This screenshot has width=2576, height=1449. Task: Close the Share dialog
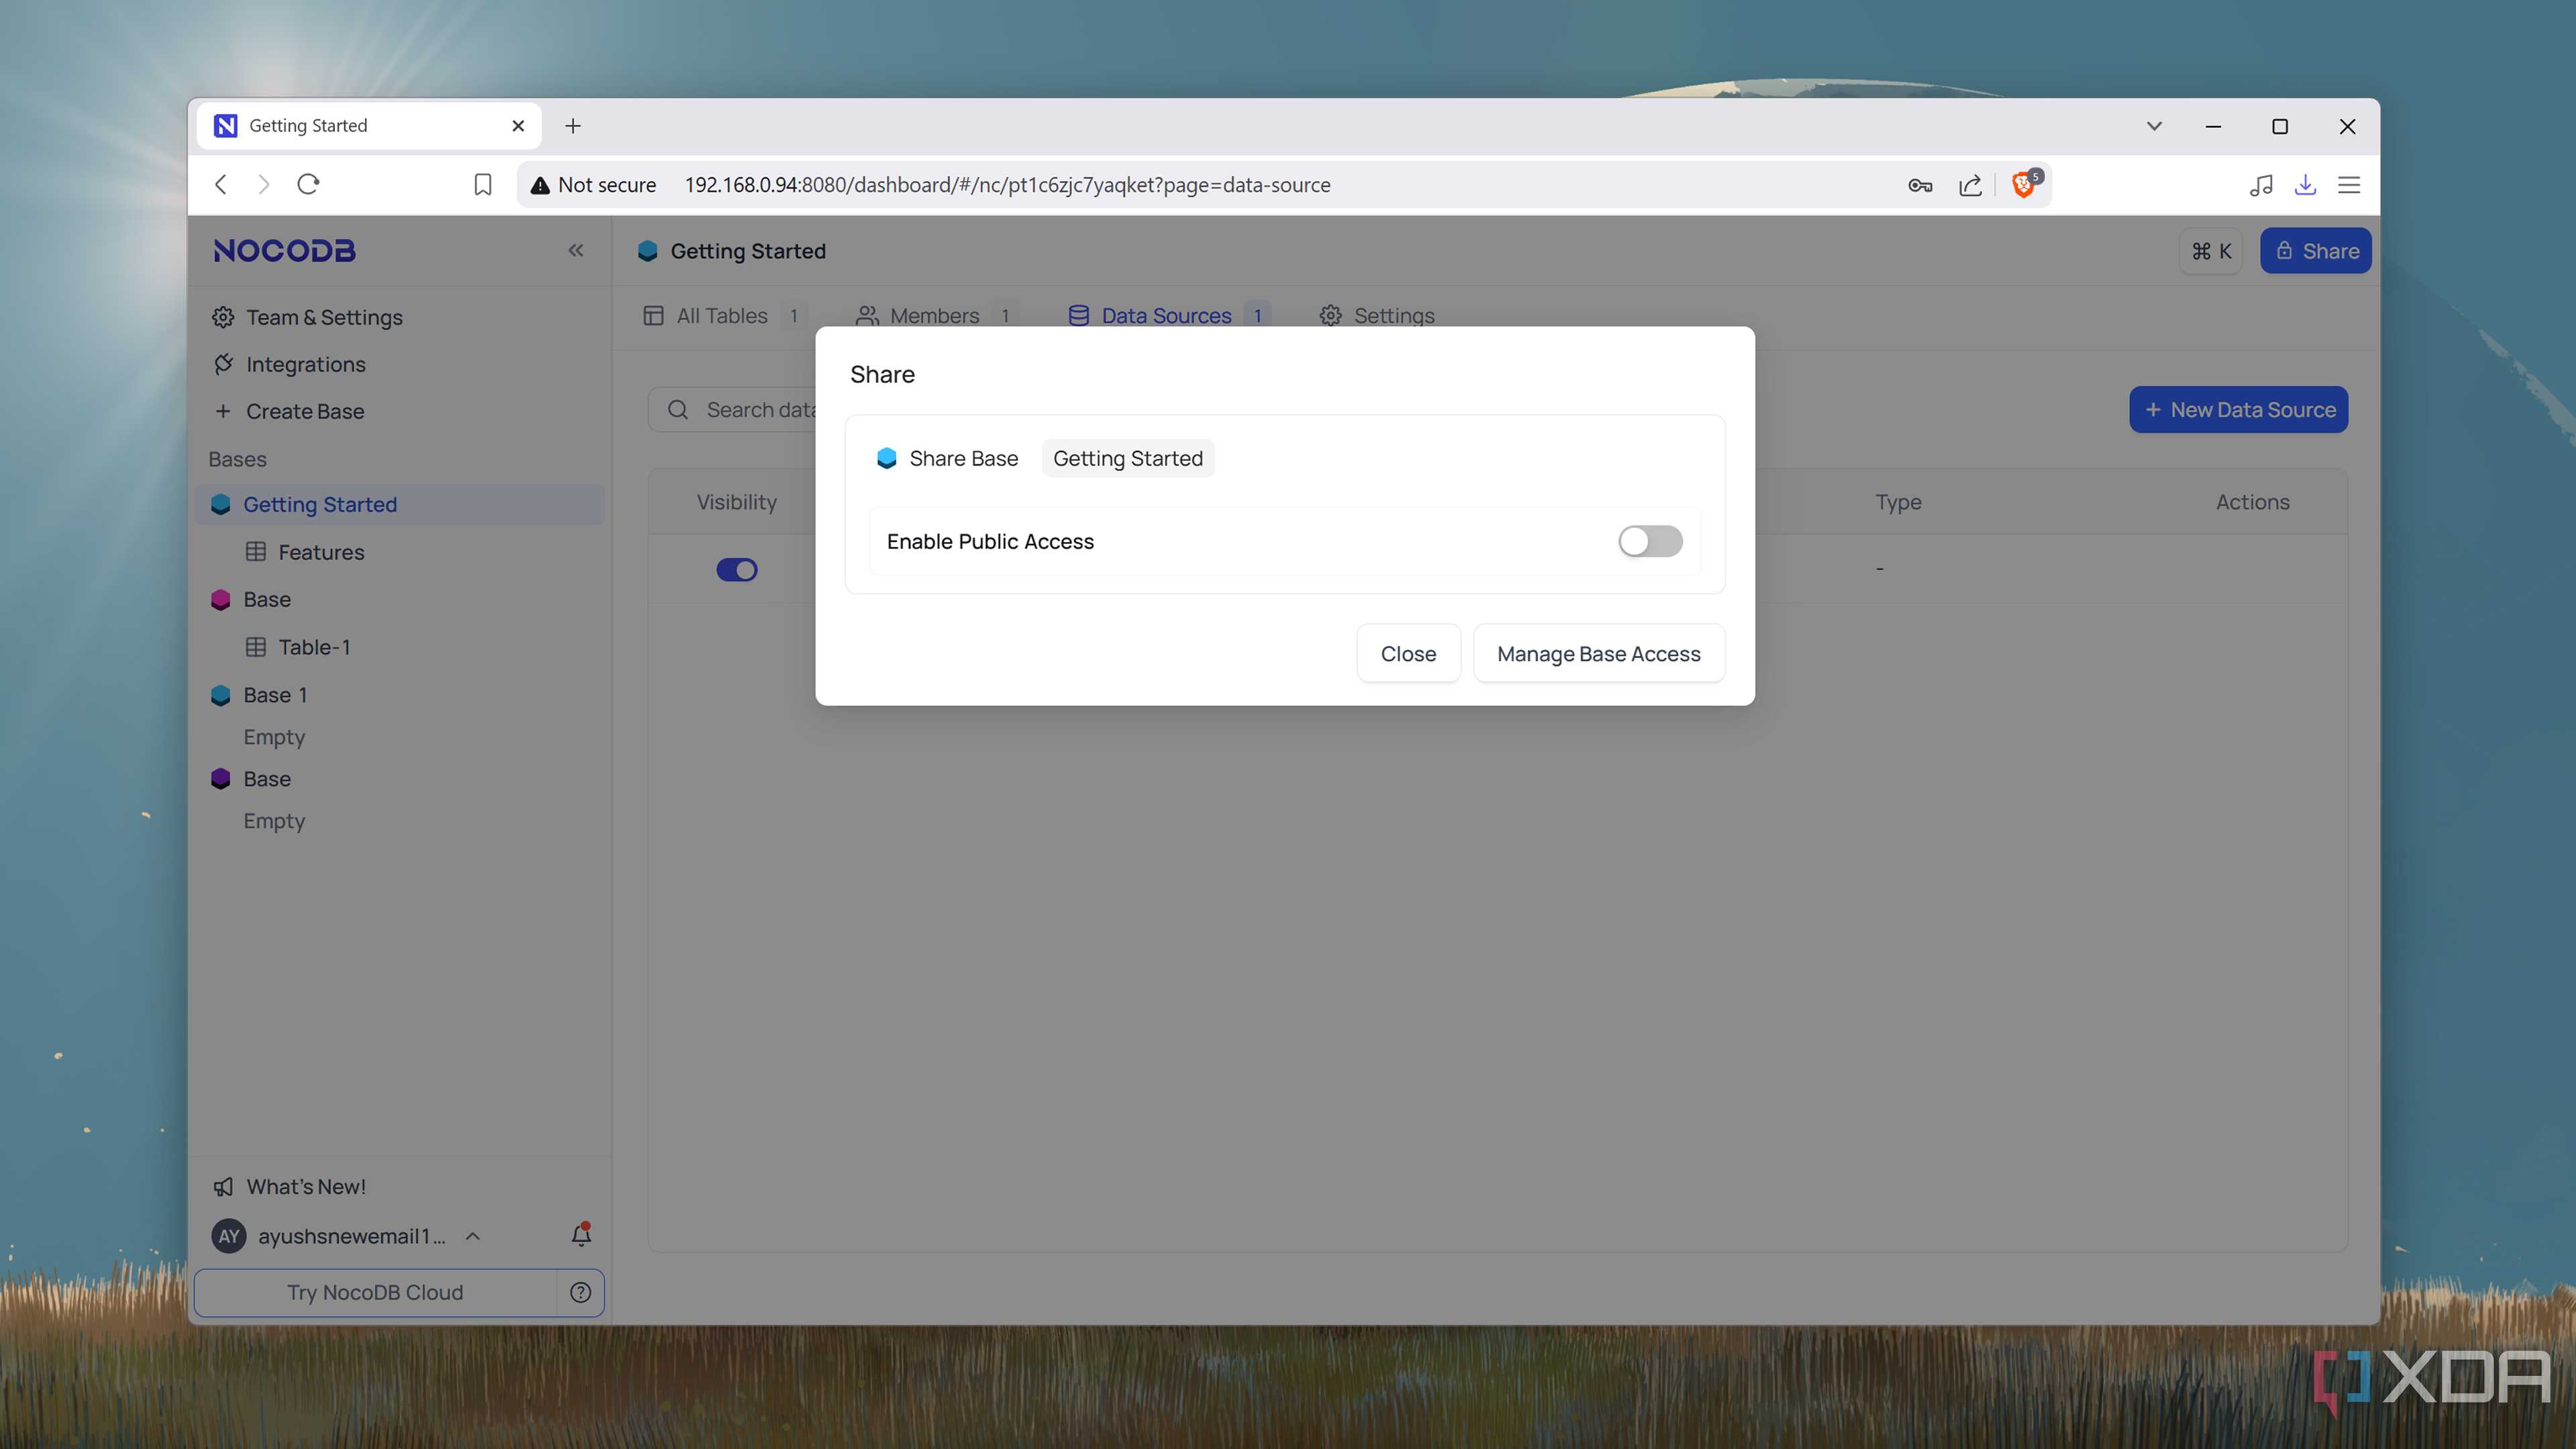[x=1408, y=653]
